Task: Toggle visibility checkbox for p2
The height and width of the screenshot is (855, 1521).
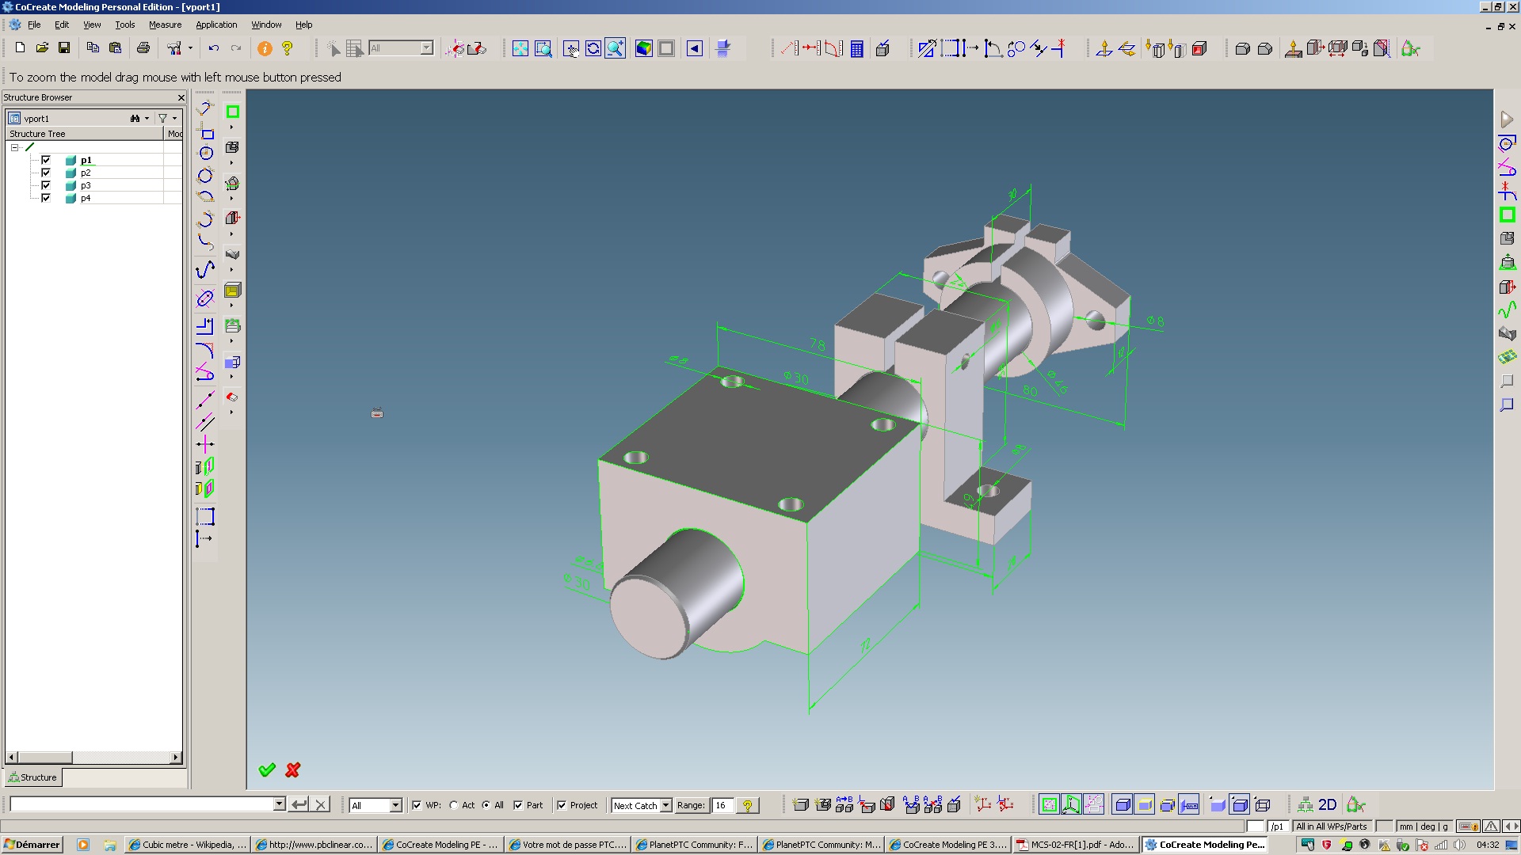Action: (46, 173)
